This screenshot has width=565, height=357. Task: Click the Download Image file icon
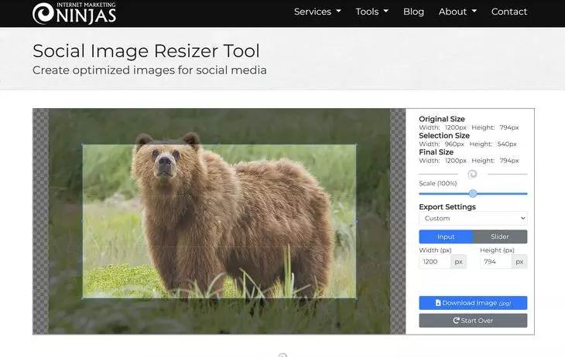tap(438, 303)
